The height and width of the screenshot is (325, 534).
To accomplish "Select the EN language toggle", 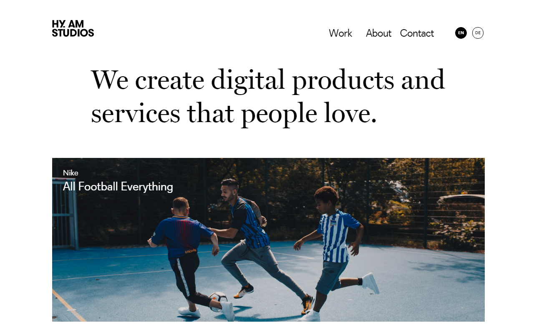I will point(461,33).
